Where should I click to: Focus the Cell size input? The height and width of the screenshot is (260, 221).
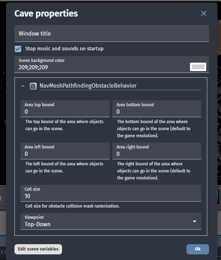tap(111, 196)
